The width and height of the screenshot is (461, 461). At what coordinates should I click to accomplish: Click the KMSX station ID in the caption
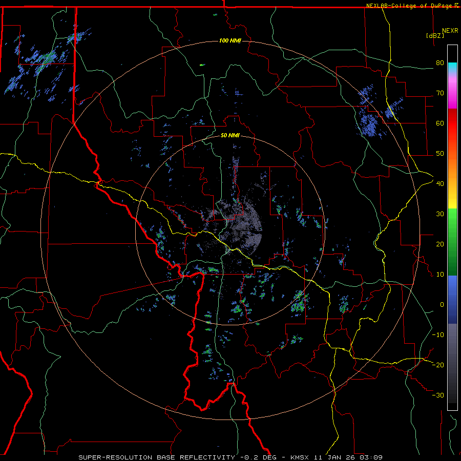click(x=300, y=457)
